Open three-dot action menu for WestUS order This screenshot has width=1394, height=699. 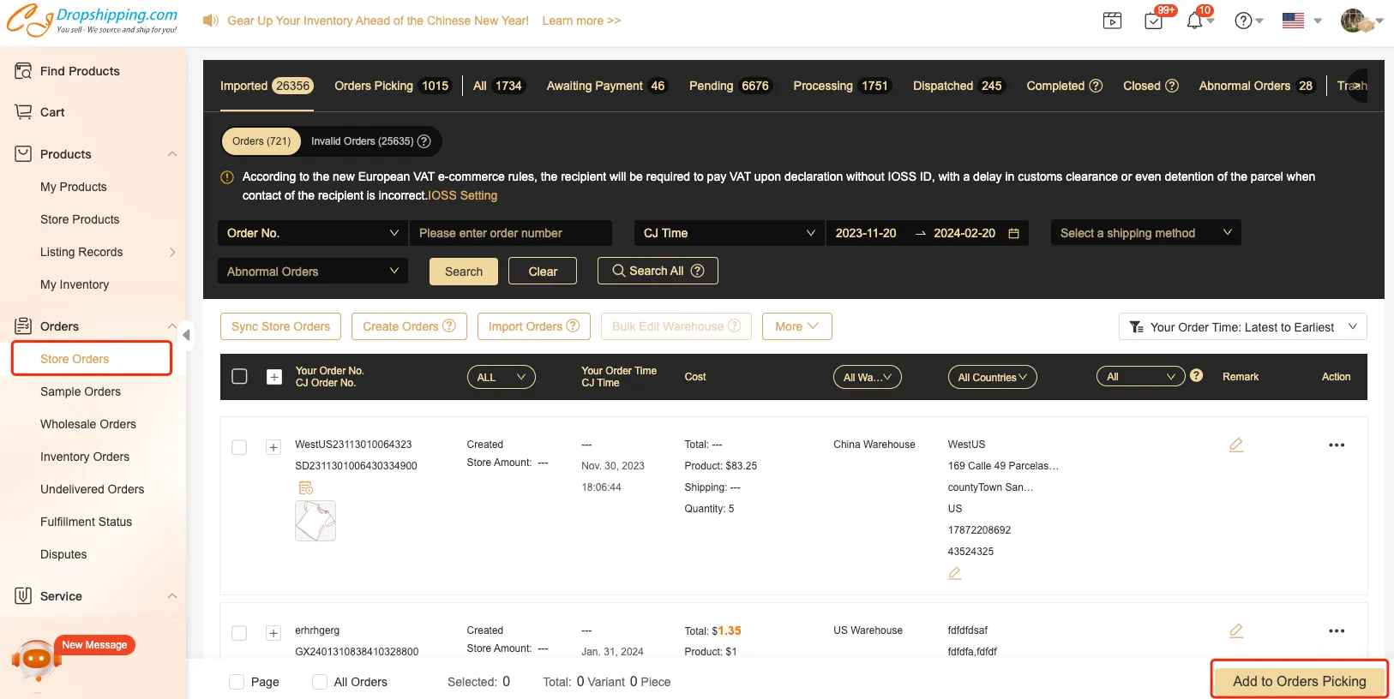pos(1336,445)
